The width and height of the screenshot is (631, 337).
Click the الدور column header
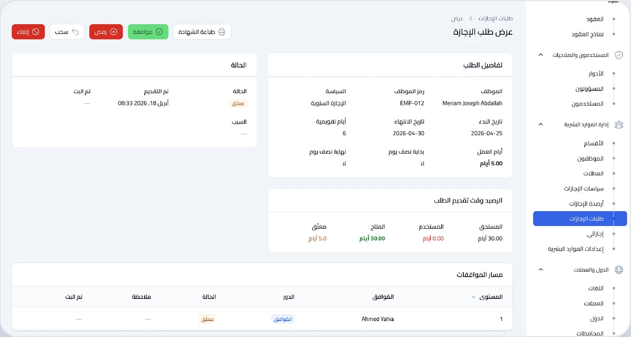tap(288, 297)
